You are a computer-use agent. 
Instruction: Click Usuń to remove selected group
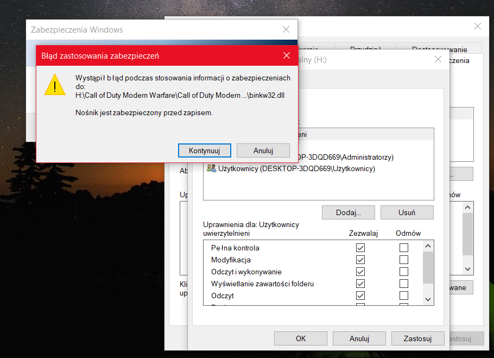(407, 212)
